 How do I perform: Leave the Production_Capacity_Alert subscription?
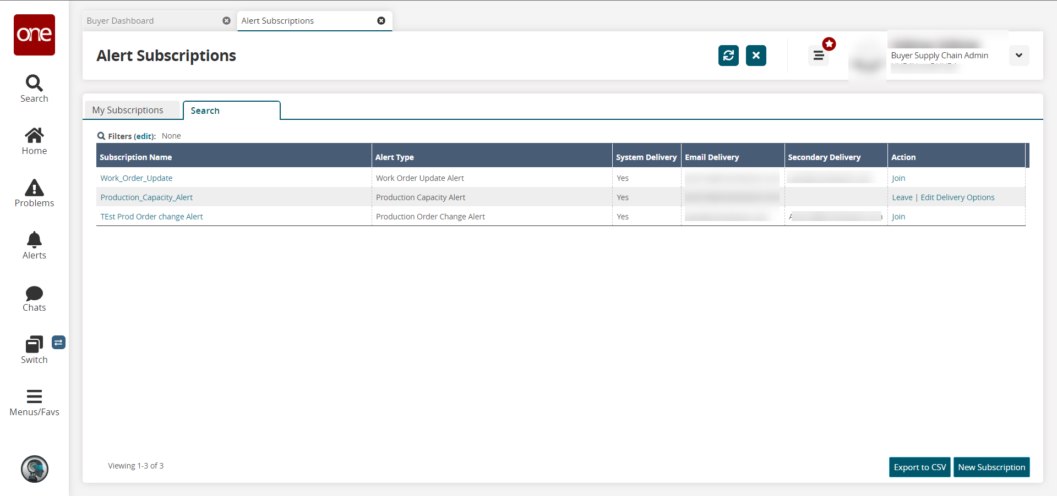[902, 197]
